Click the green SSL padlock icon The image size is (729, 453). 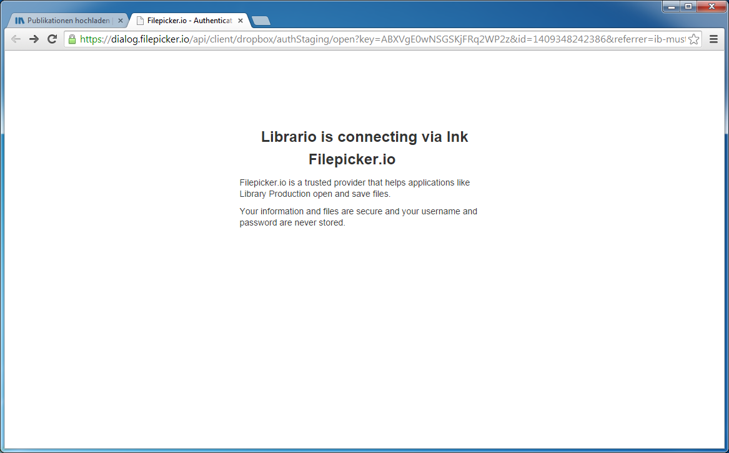[72, 39]
